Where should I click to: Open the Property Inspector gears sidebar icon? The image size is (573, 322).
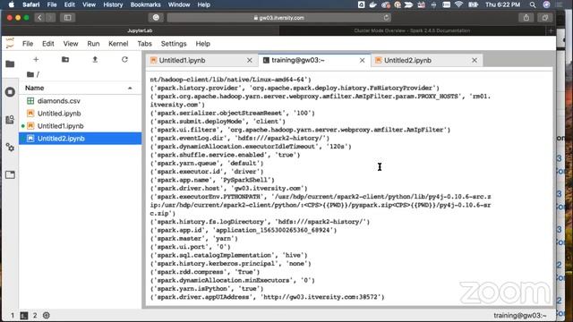pos(10,147)
